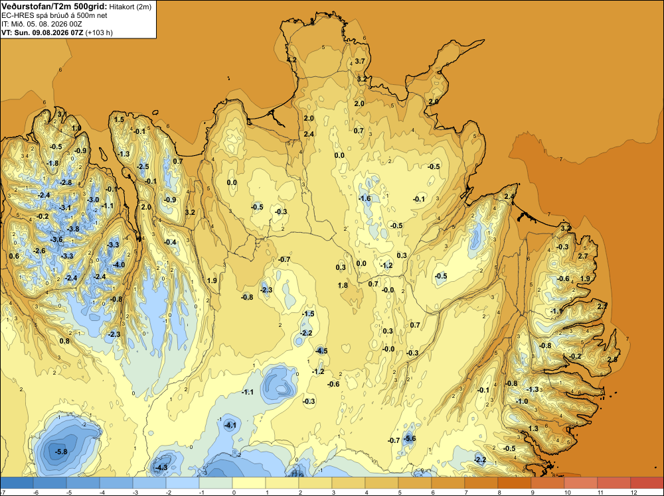Click the -2.5 temperature label
The height and width of the screenshot is (496, 664).
tap(143, 166)
